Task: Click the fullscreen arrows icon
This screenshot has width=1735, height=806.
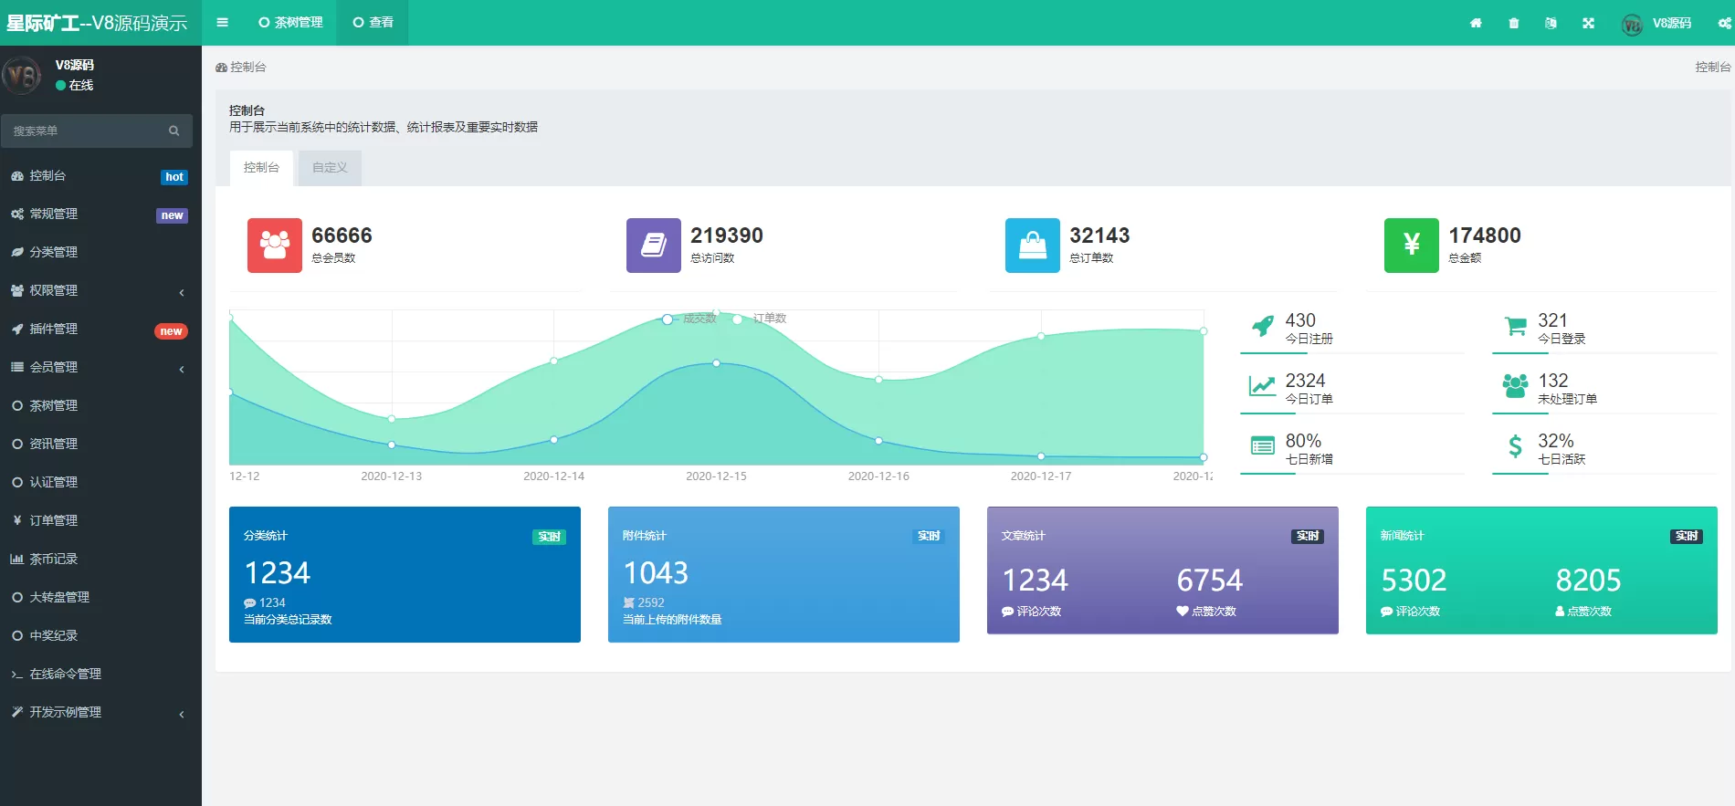Action: point(1589,23)
